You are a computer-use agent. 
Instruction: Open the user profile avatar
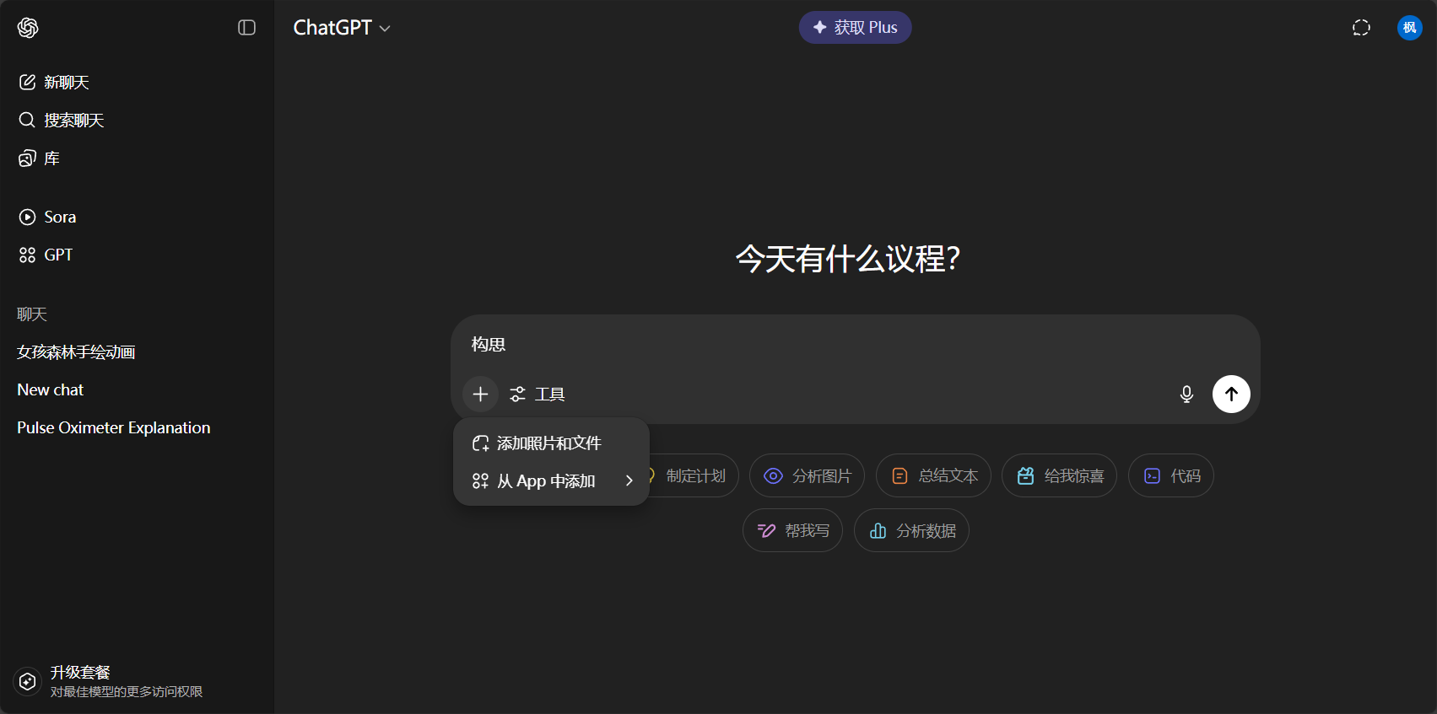(1409, 28)
